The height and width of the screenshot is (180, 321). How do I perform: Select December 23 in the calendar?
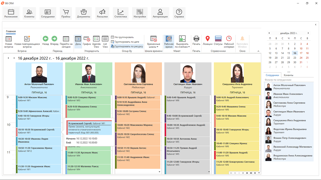(x=295, y=58)
